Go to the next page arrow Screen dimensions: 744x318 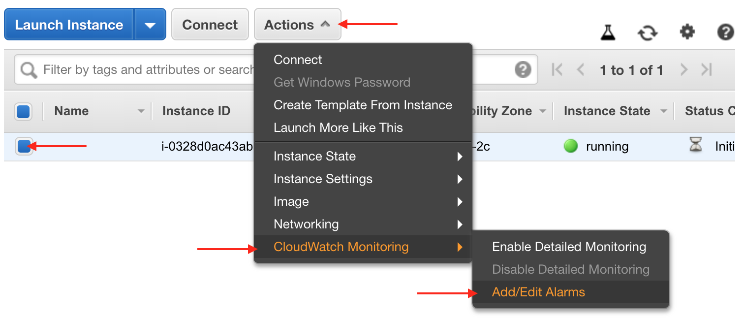(x=683, y=70)
